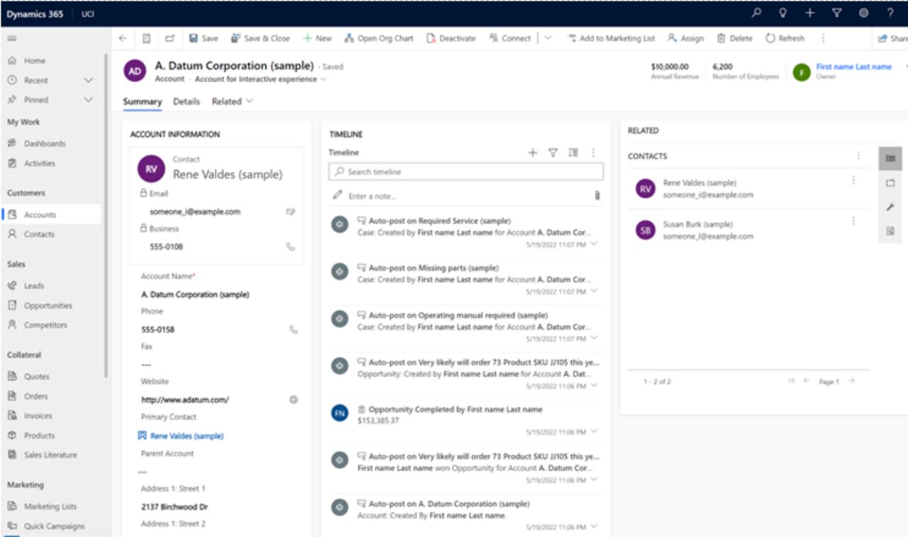Image resolution: width=908 pixels, height=537 pixels.
Task: Expand the Pinned section in sidebar
Action: click(x=88, y=100)
